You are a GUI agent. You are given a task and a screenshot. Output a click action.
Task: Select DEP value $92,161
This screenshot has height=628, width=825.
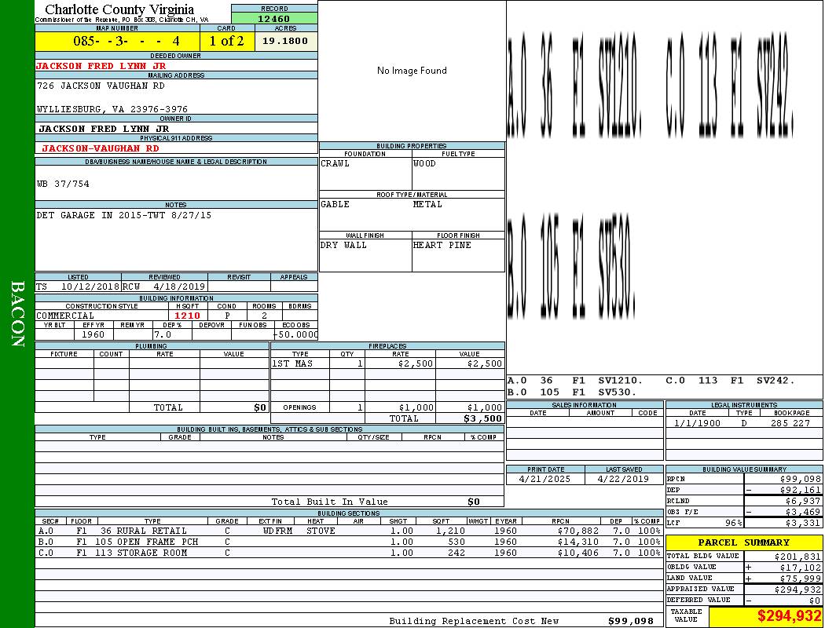[800, 491]
